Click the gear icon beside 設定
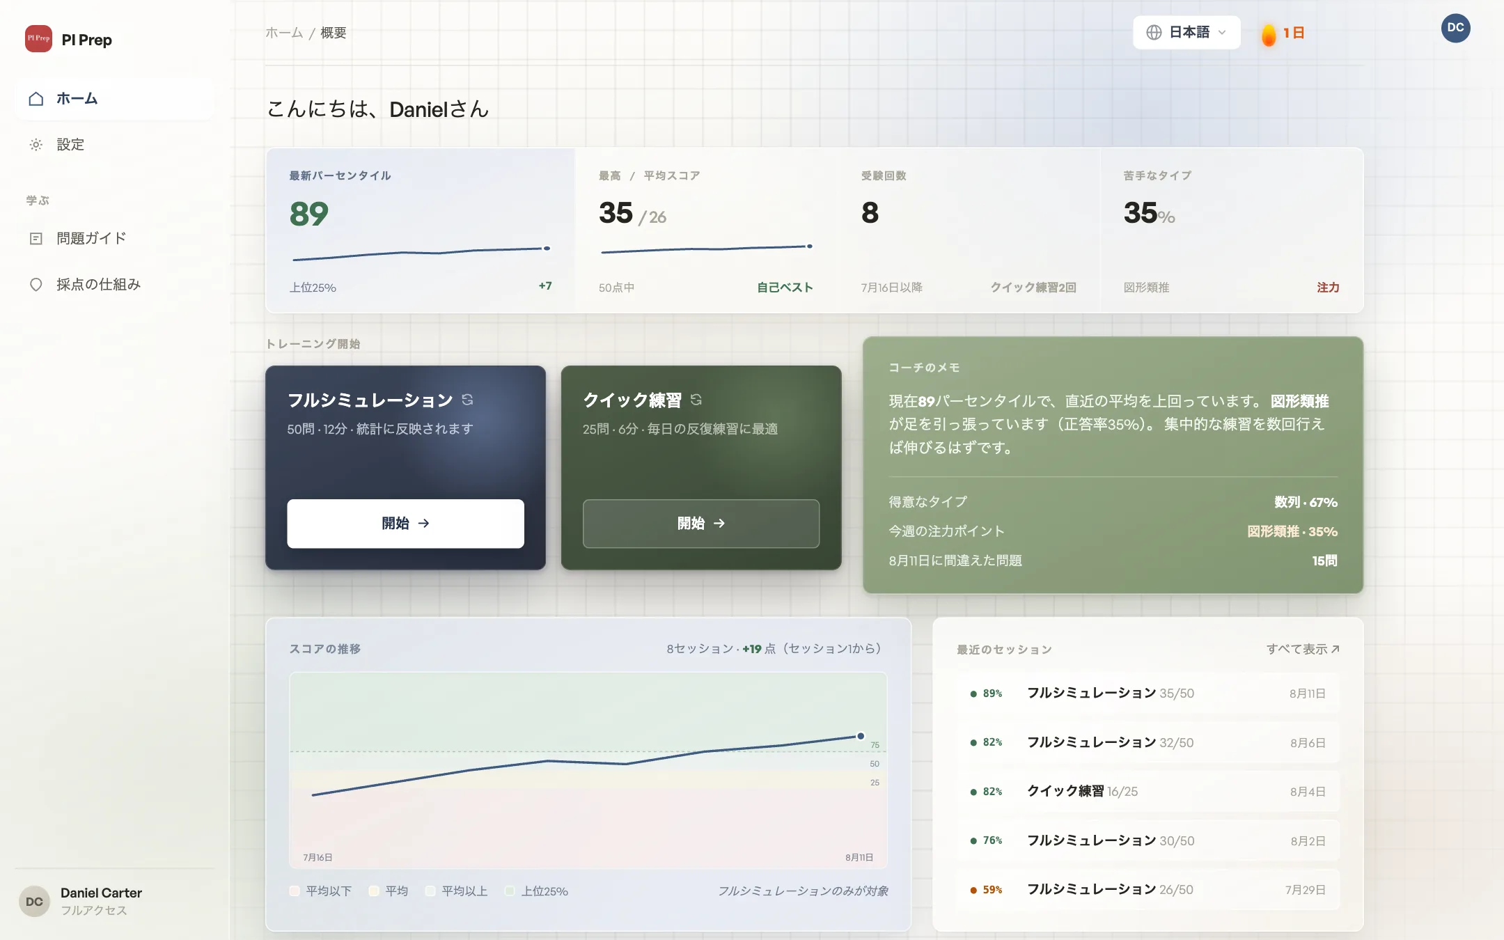 pos(36,145)
